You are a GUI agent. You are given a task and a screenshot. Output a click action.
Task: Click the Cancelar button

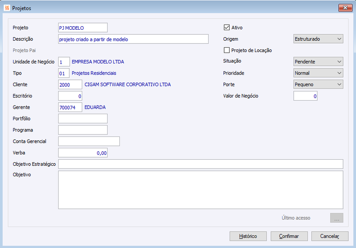330,236
